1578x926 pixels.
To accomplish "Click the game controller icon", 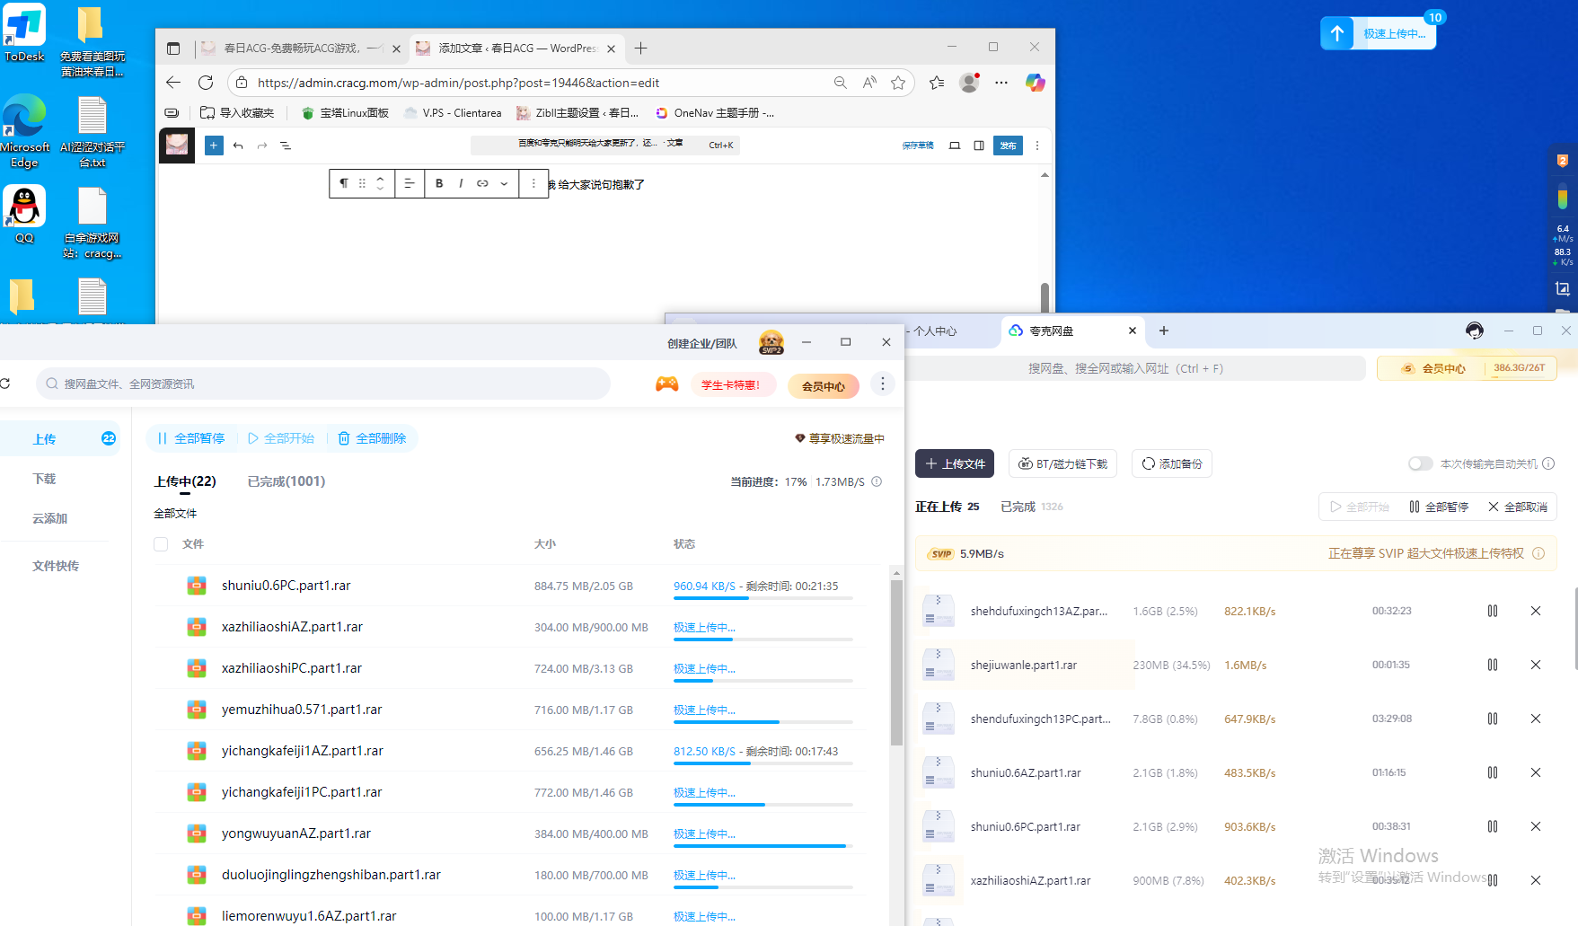I will click(666, 384).
